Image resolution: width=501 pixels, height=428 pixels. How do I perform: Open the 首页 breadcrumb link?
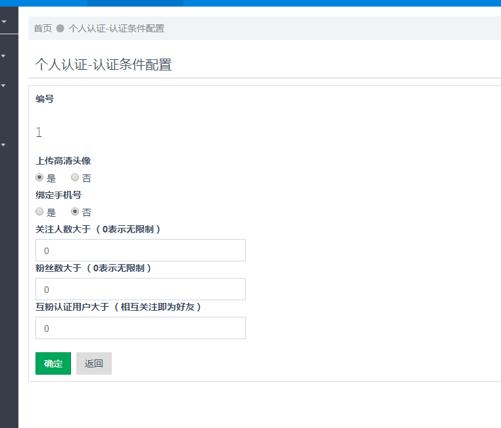(43, 28)
